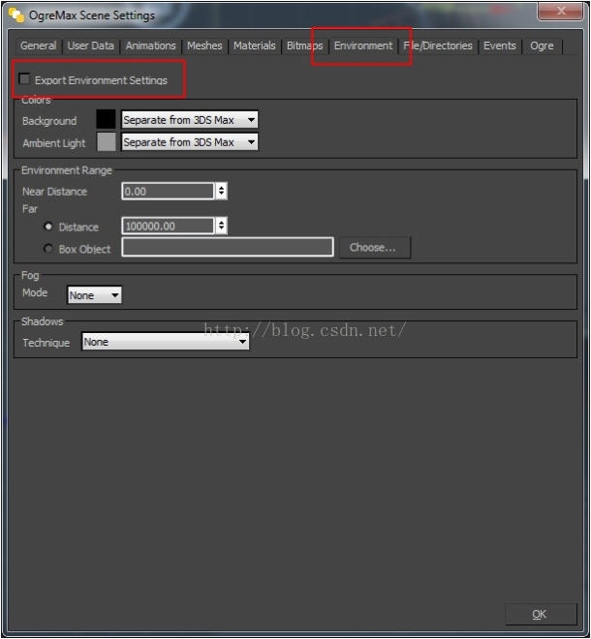This screenshot has width=591, height=639.
Task: Select the Far Distance radio button
Action: coord(48,227)
